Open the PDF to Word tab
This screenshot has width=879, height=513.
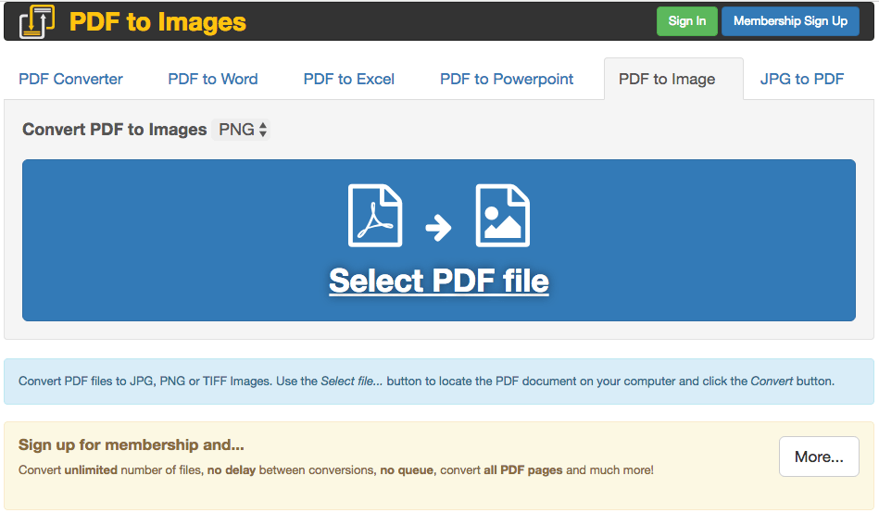(x=213, y=79)
